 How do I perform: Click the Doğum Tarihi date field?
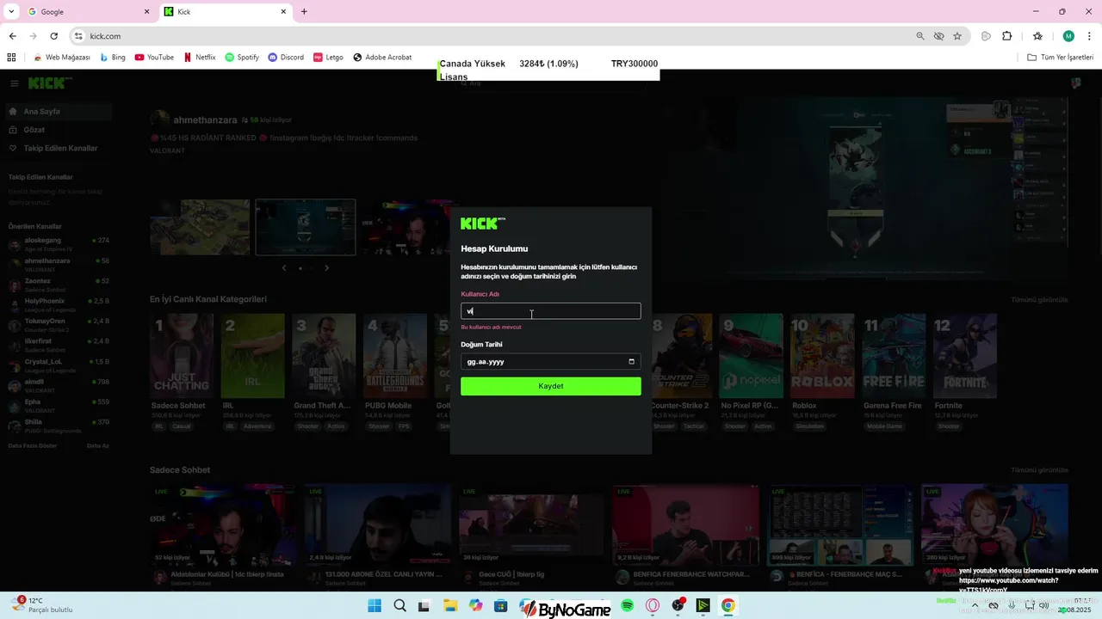point(550,362)
